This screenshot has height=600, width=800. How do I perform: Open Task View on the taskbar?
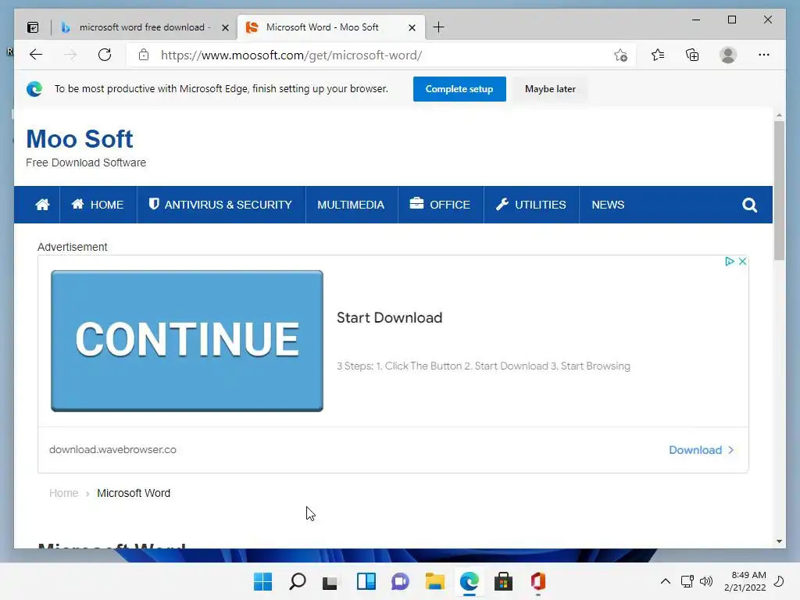coord(330,581)
